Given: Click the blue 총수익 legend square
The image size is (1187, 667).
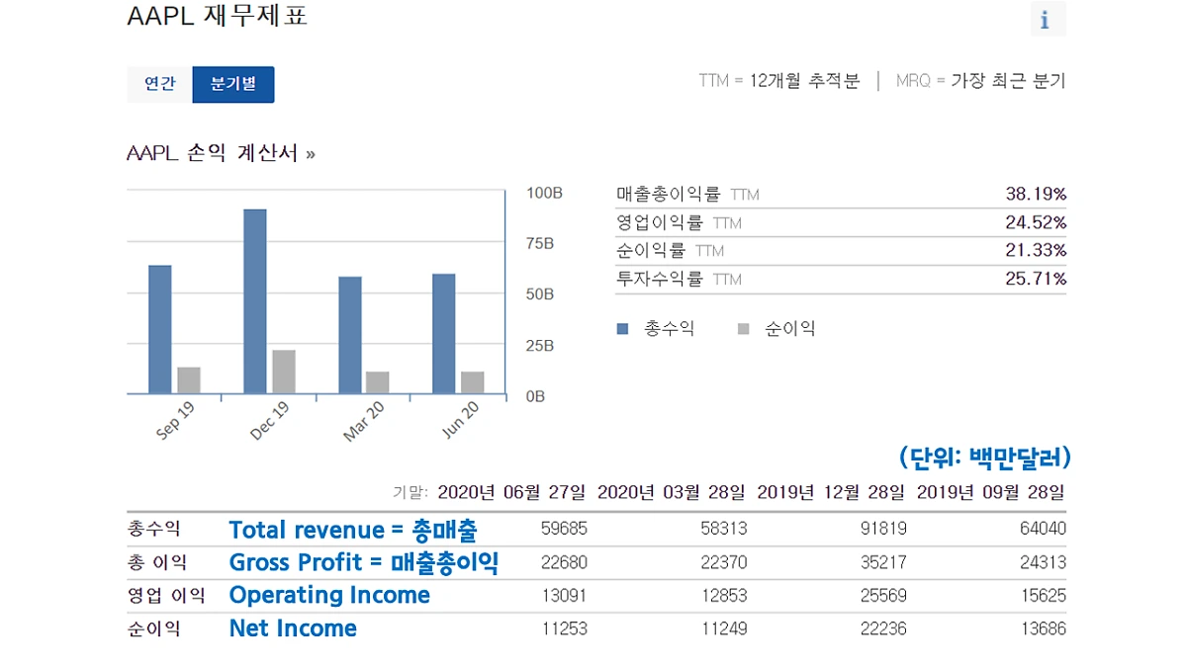Looking at the screenshot, I should click(x=624, y=328).
